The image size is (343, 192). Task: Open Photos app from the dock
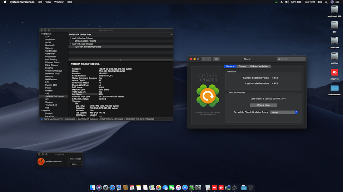(x=158, y=187)
